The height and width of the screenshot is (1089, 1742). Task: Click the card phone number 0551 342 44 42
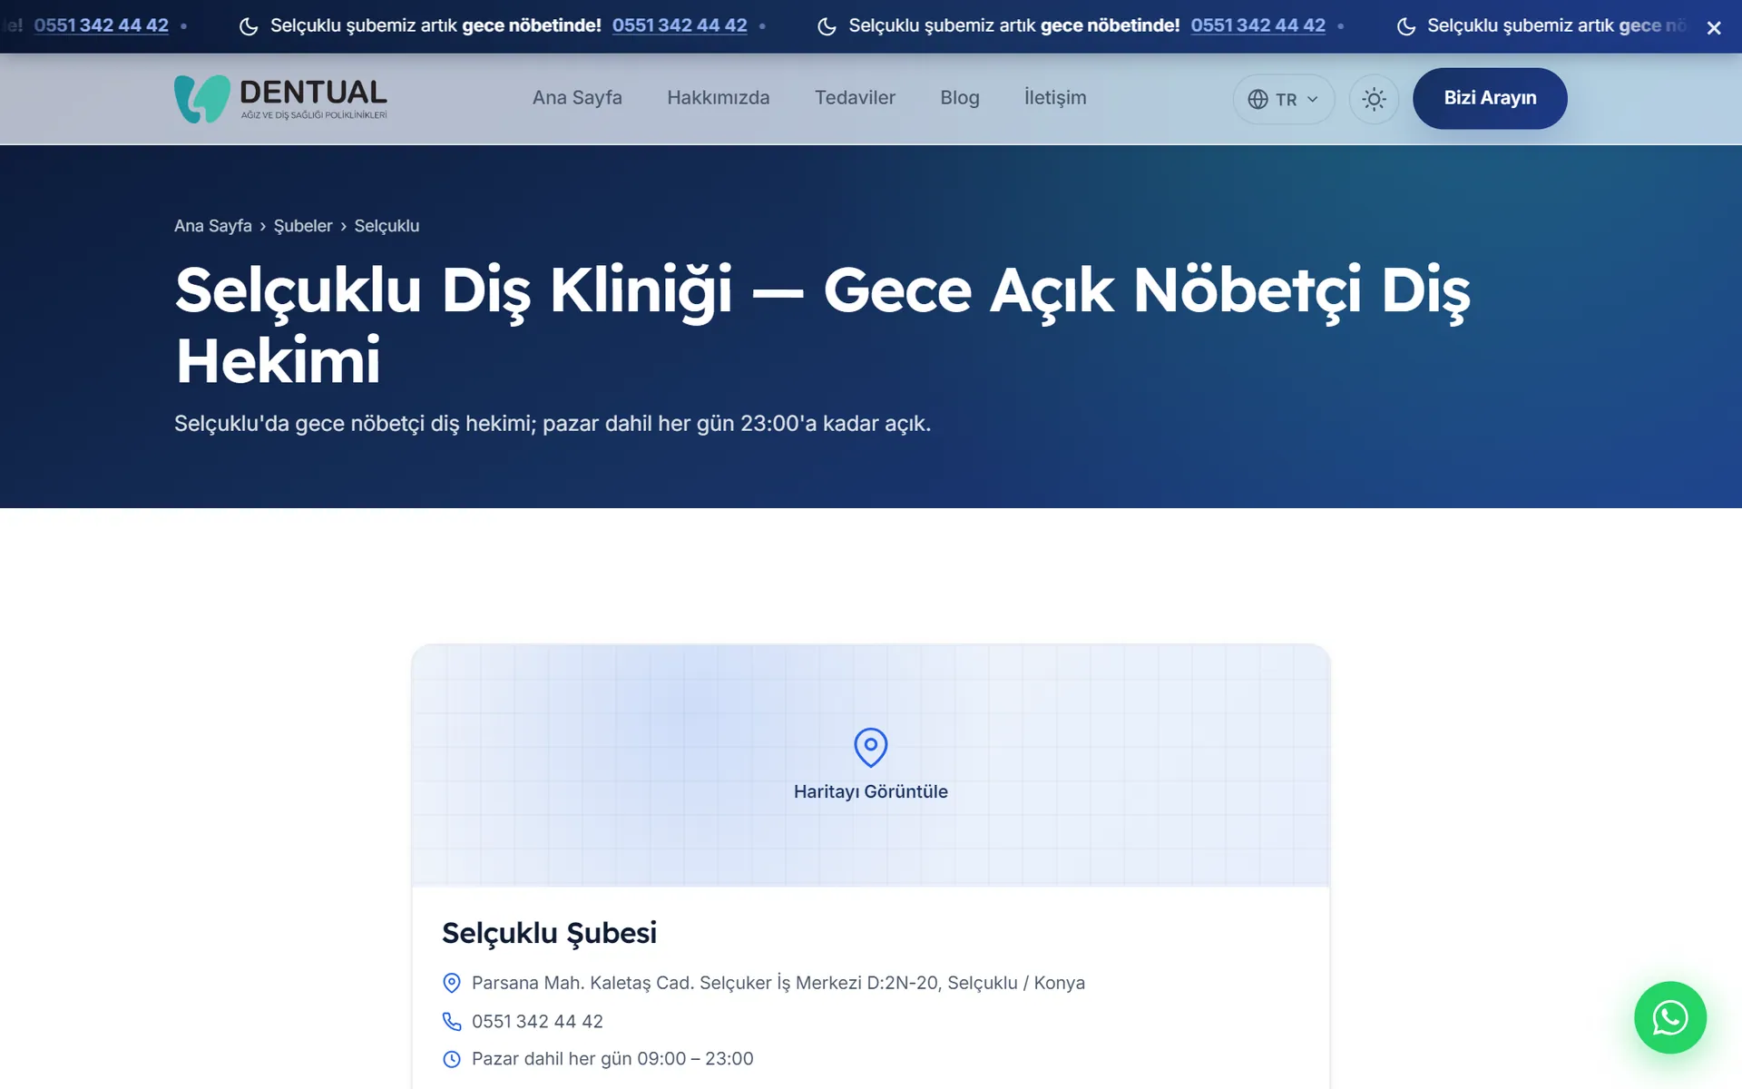tap(537, 1022)
